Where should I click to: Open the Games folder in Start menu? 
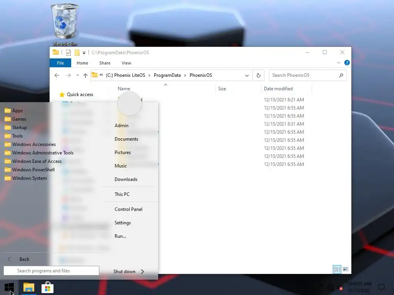(15, 119)
